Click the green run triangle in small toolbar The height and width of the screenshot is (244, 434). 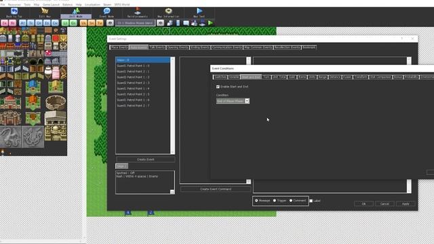tap(210, 23)
